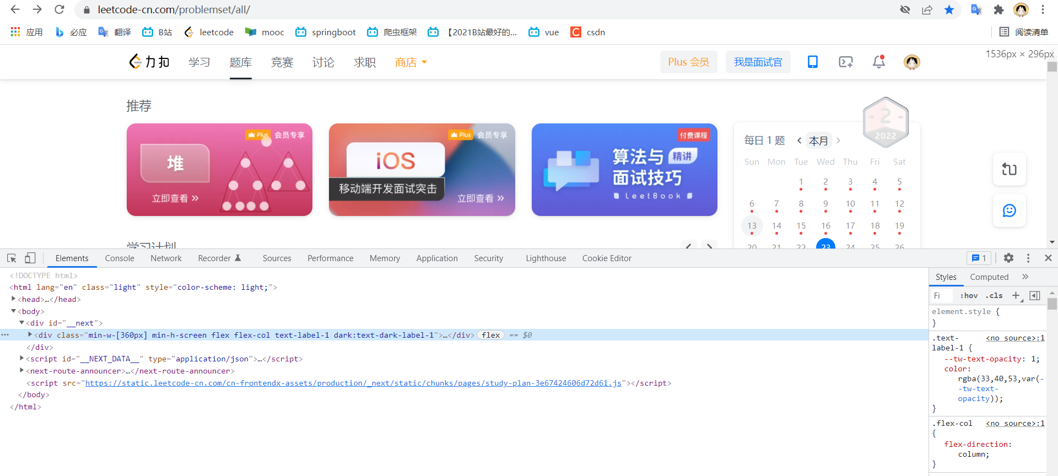Click the browser back arrow
The image size is (1058, 476).
tap(15, 9)
